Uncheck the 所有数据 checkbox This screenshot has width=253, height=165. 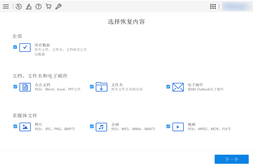pyautogui.click(x=15, y=47)
